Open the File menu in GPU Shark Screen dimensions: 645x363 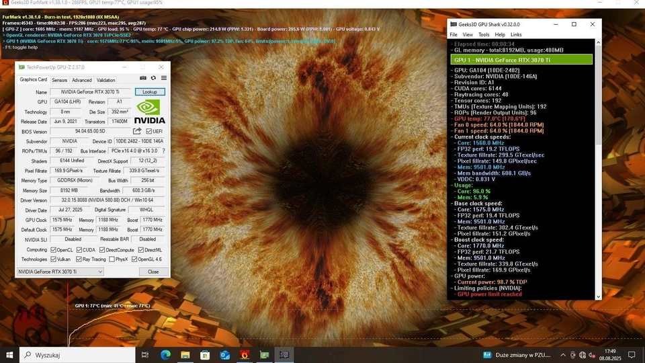click(454, 34)
